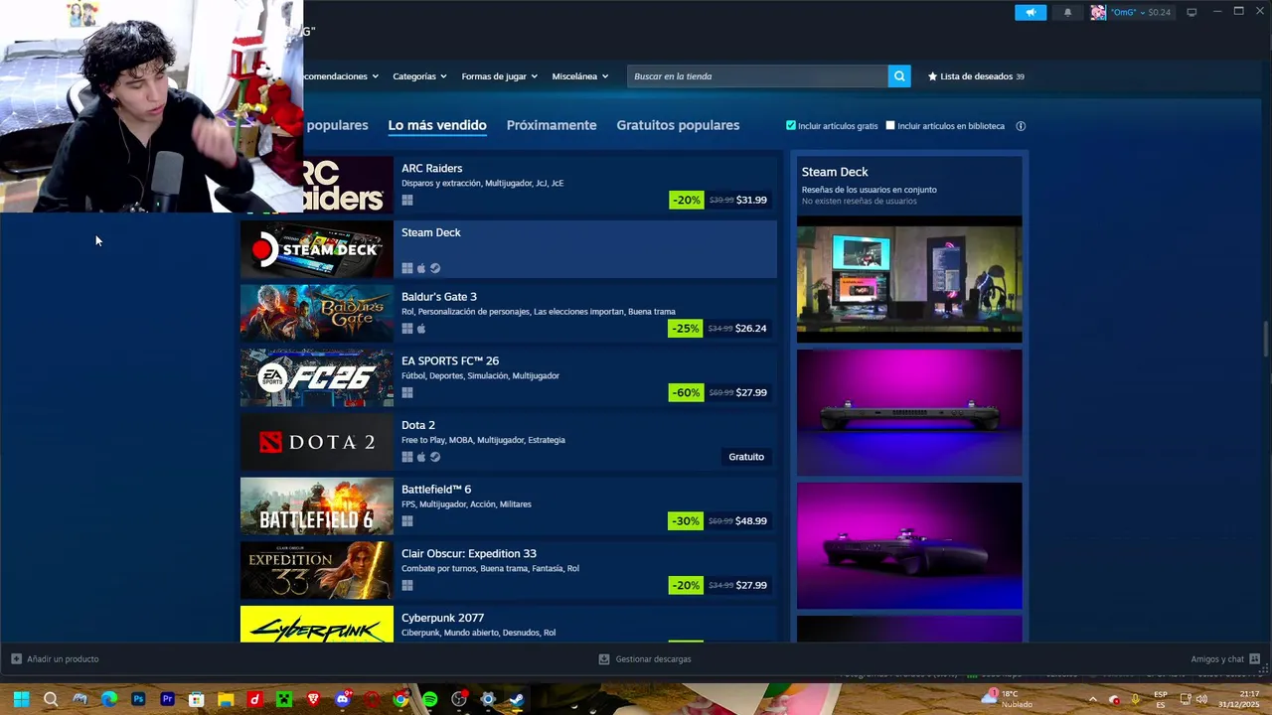
Task: Click the SteamOS icon on Steam Deck row
Action: click(435, 268)
